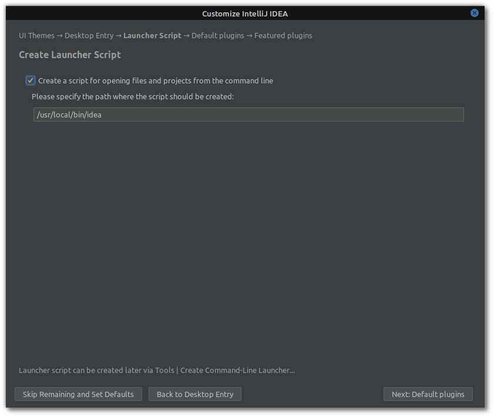Click the bold "Launcher Script" breadcrumb
The image size is (494, 417).
point(153,35)
